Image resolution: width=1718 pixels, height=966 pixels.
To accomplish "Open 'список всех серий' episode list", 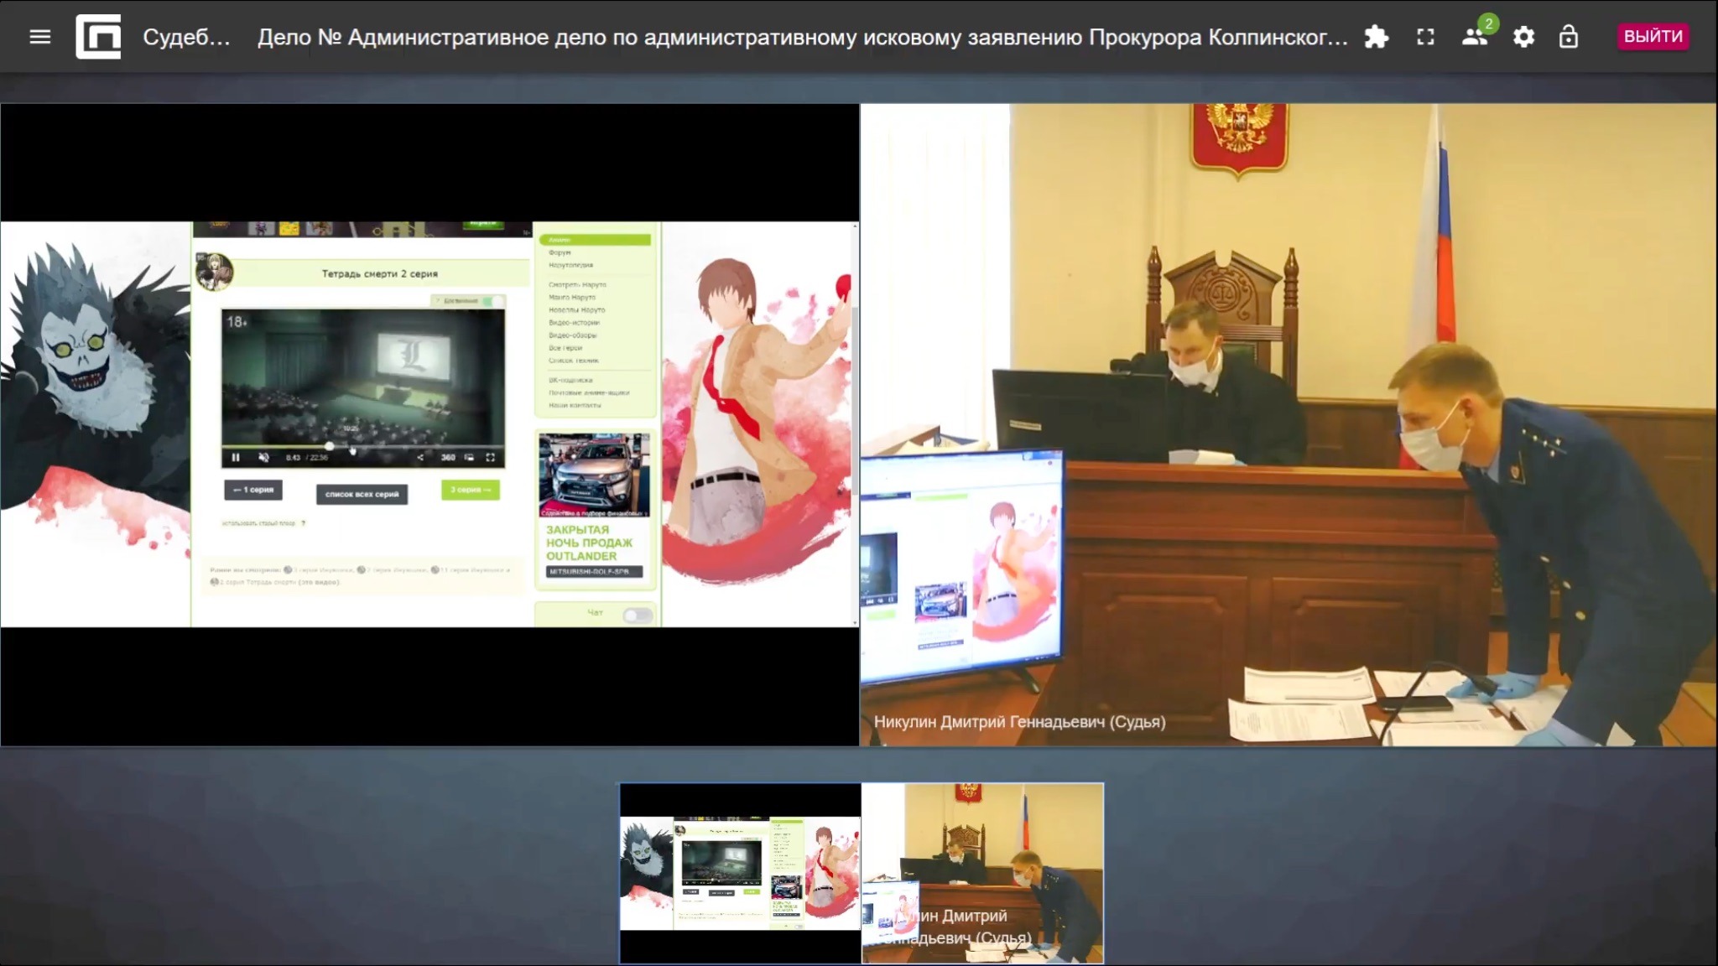I will (x=362, y=494).
